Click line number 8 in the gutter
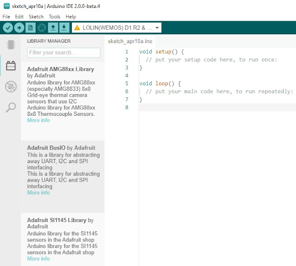296x266 pixels. pyautogui.click(x=126, y=107)
